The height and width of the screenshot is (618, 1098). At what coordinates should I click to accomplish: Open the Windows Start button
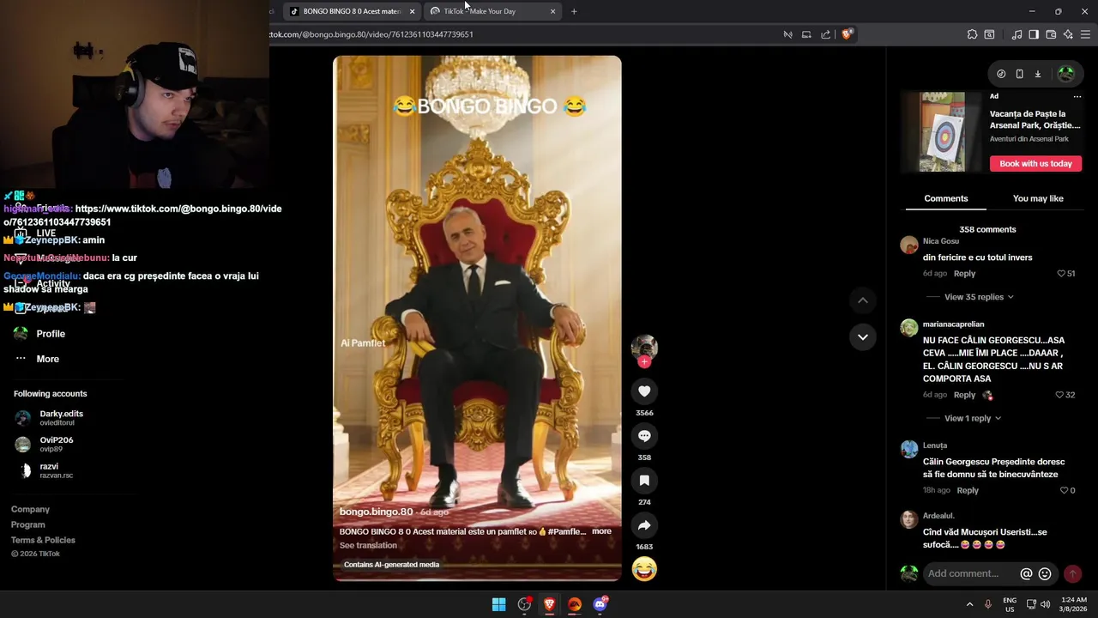[x=498, y=604]
